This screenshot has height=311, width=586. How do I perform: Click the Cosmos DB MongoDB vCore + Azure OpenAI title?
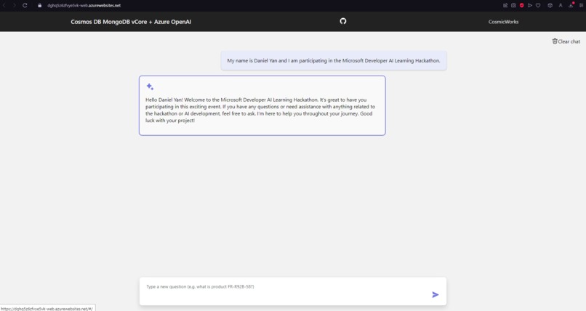click(131, 22)
